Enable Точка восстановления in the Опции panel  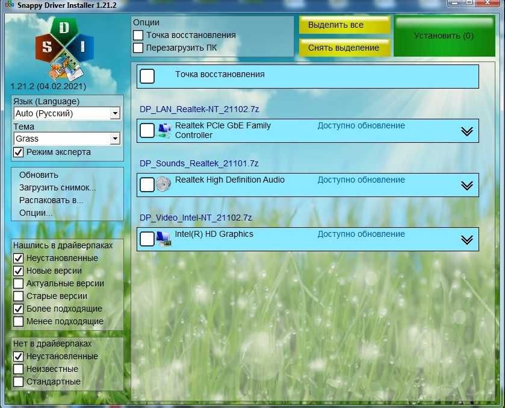(138, 35)
